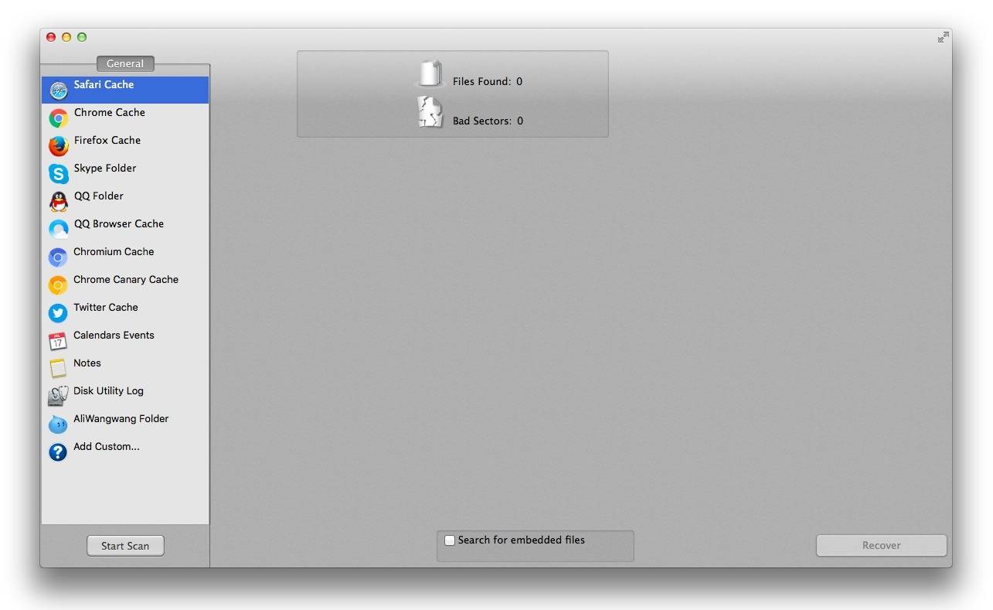Choose Calendars Events text label
This screenshot has height=610, width=993.
pyautogui.click(x=114, y=335)
